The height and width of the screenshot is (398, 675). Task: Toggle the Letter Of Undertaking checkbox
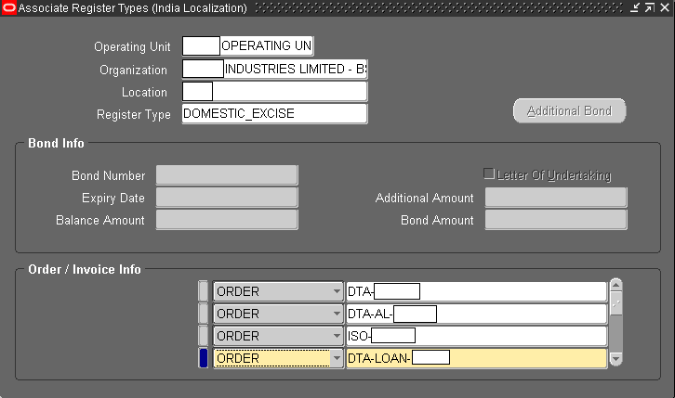[x=489, y=173]
